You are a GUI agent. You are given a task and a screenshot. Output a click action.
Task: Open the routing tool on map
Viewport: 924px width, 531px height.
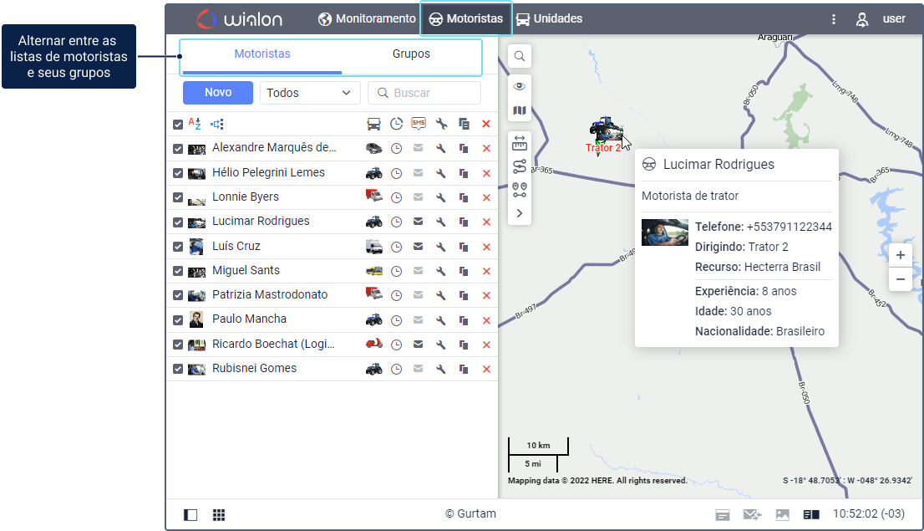(519, 166)
